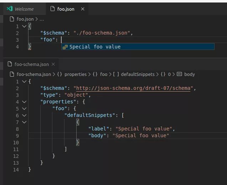Click the "defaultSnippets" key on line 6

click(89, 115)
